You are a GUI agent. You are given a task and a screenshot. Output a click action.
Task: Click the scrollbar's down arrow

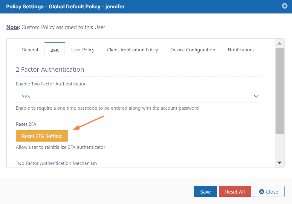point(279,162)
